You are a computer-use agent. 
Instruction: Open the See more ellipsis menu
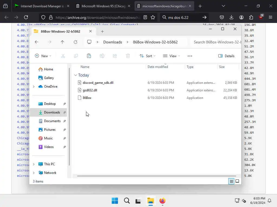[x=190, y=56]
